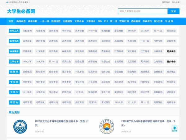The width and height of the screenshot is (186, 140).
Task: Click the back-to-top arrow icon
Action: [175, 128]
